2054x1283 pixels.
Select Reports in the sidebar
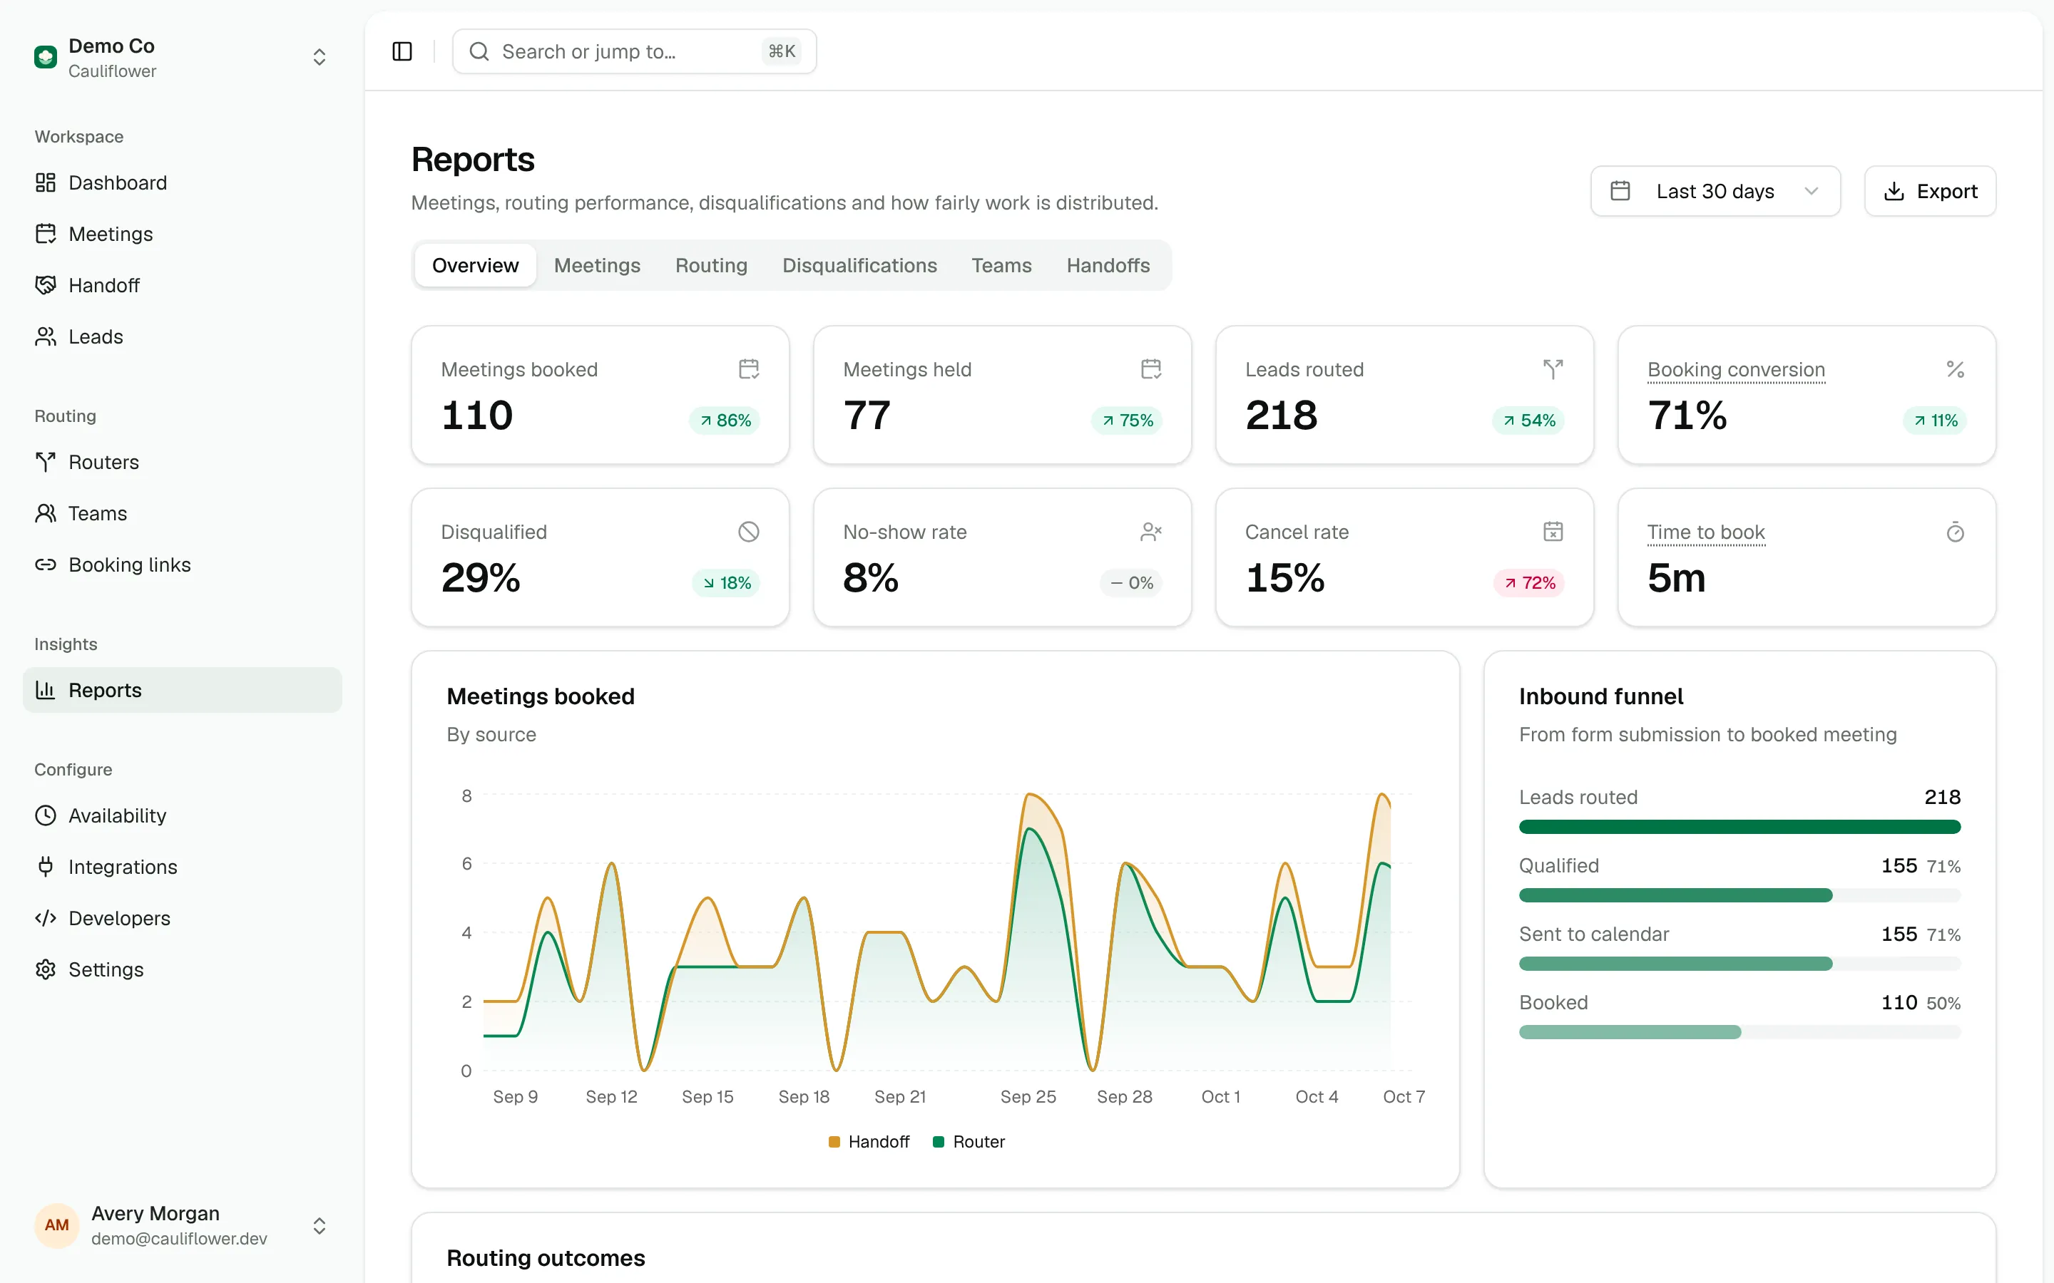[x=182, y=690]
